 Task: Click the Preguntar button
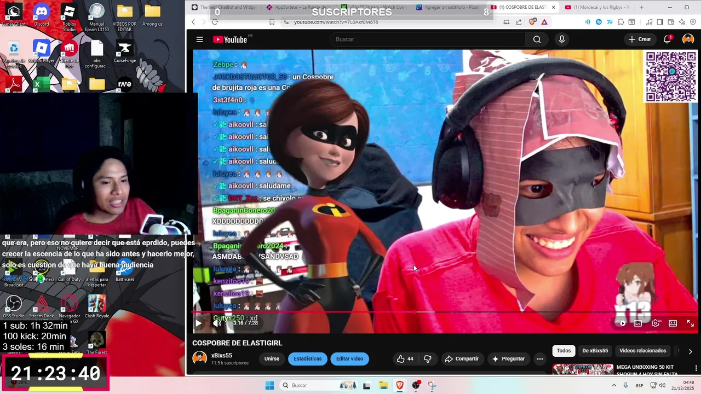[x=508, y=359]
